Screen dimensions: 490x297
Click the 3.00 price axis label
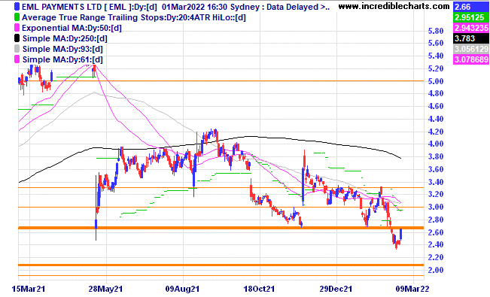coord(436,207)
